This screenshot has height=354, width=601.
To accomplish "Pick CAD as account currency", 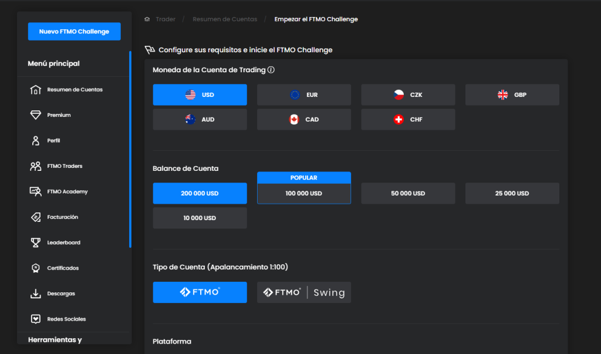I will (x=304, y=119).
